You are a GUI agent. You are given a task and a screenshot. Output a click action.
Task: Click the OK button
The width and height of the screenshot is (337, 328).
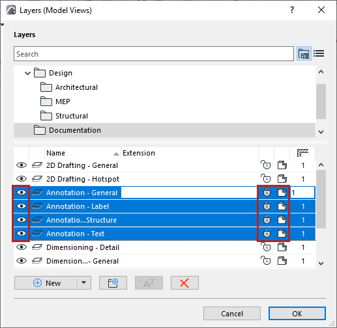[297, 314]
